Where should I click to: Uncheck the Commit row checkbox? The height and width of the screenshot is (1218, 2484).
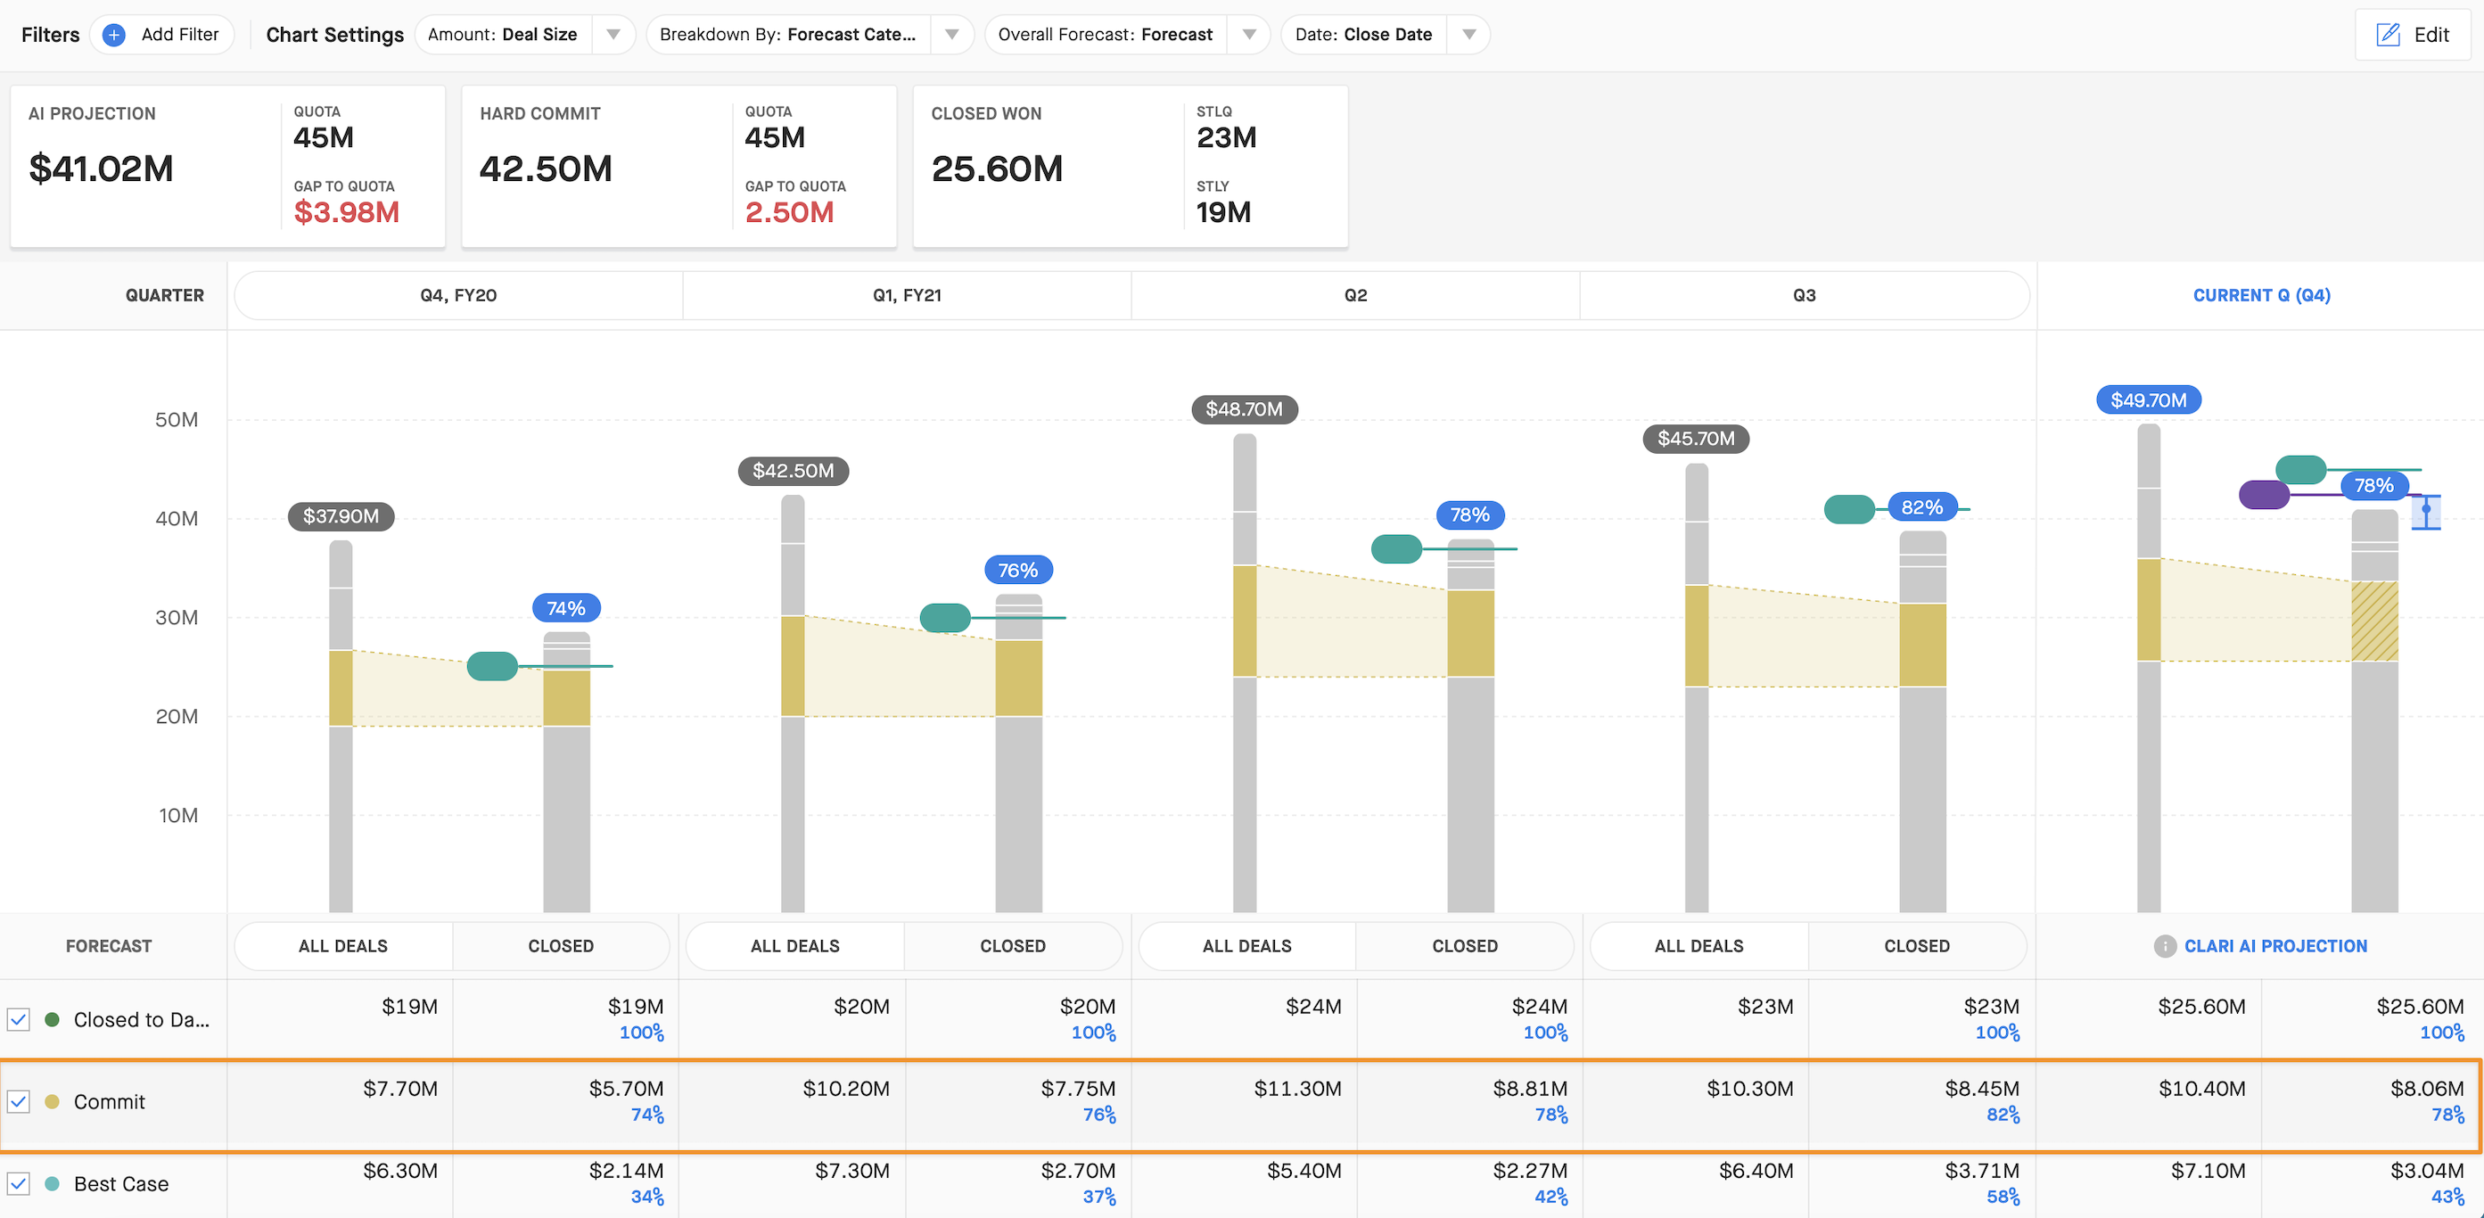pyautogui.click(x=19, y=1101)
